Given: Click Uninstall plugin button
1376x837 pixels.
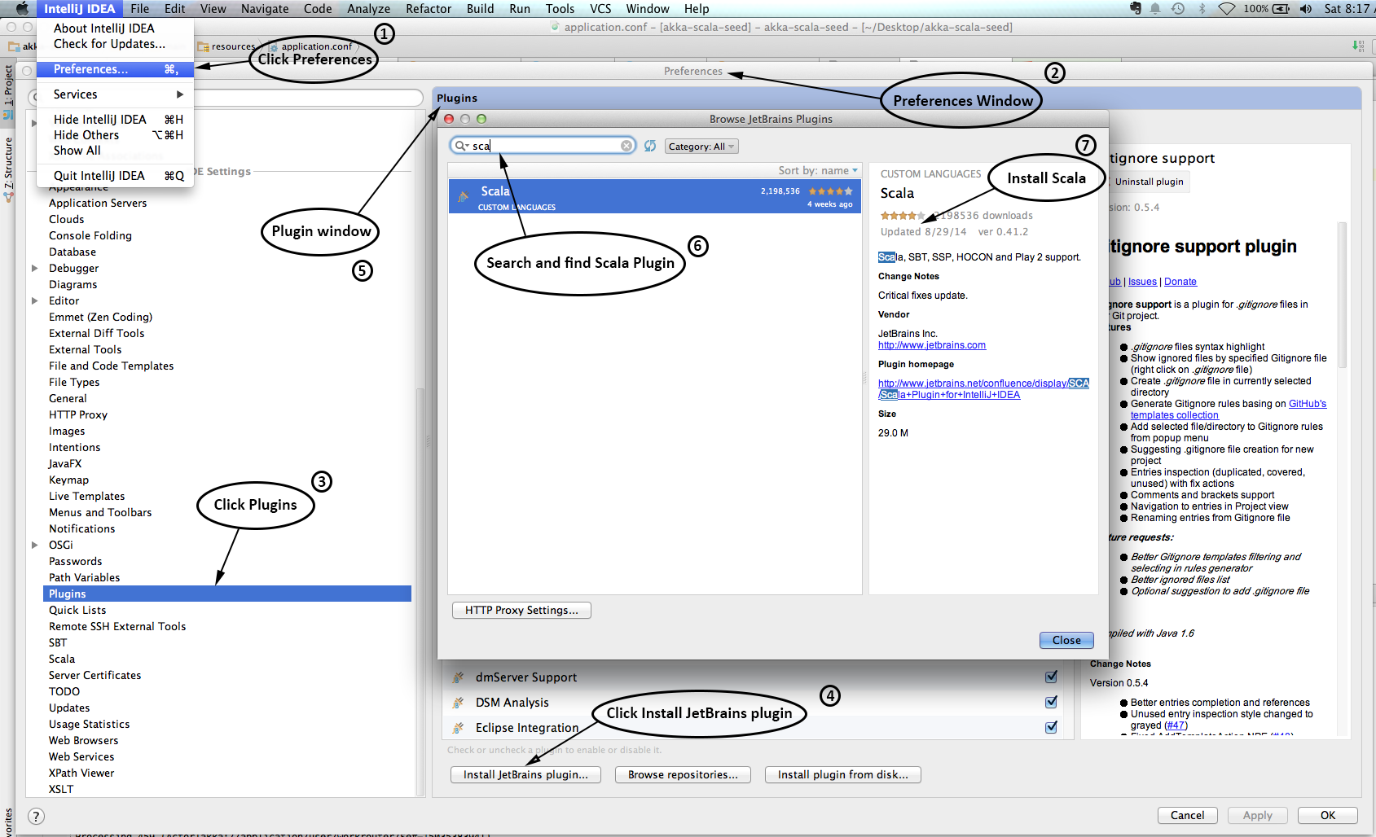Looking at the screenshot, I should coord(1149,182).
